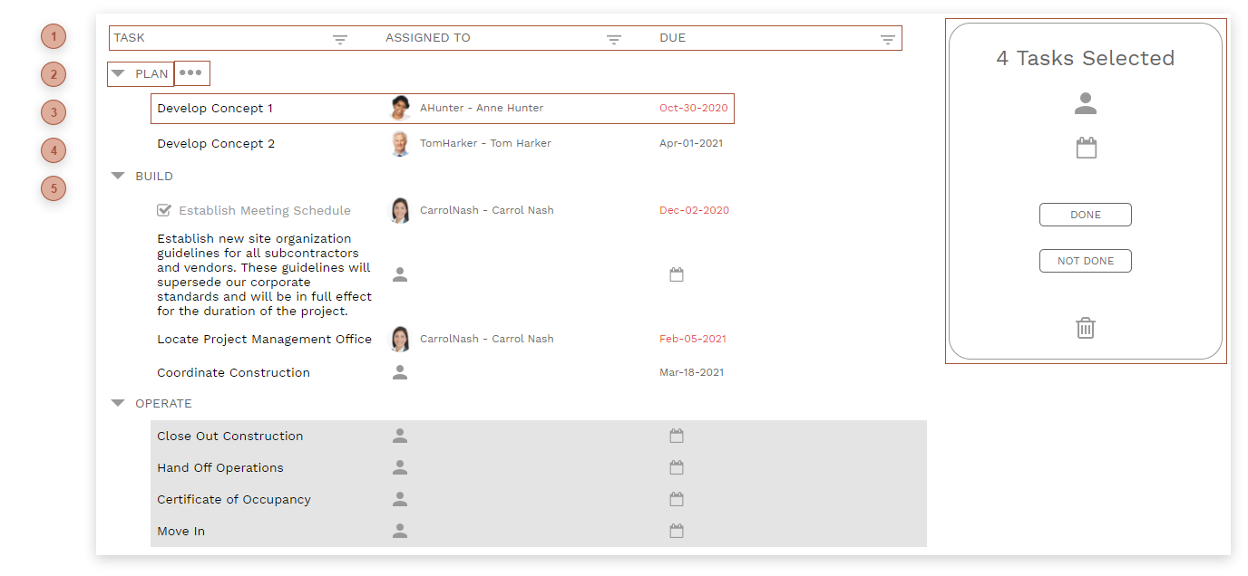1248x576 pixels.
Task: Collapse the BUILD section
Action: [117, 176]
